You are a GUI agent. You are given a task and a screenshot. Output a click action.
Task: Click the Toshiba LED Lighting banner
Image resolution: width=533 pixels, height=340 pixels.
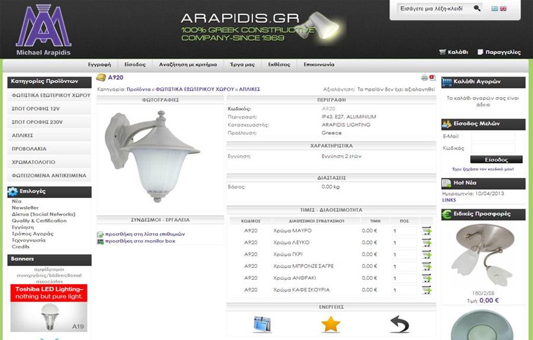(49, 307)
